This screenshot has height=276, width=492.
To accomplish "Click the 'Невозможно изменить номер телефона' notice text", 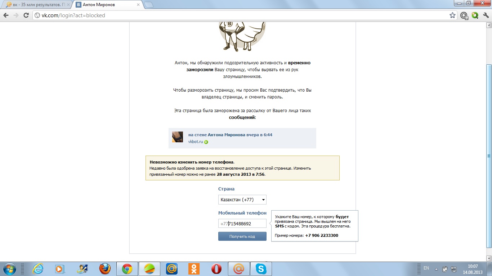I will tap(192, 162).
